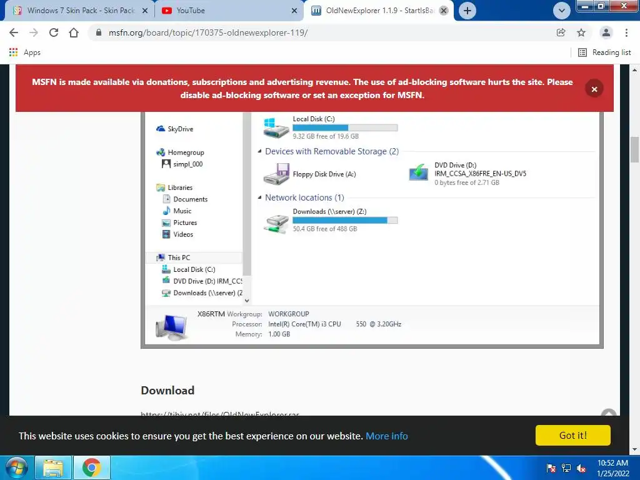640x480 pixels.
Task: Share this page via share icon
Action: (x=561, y=32)
